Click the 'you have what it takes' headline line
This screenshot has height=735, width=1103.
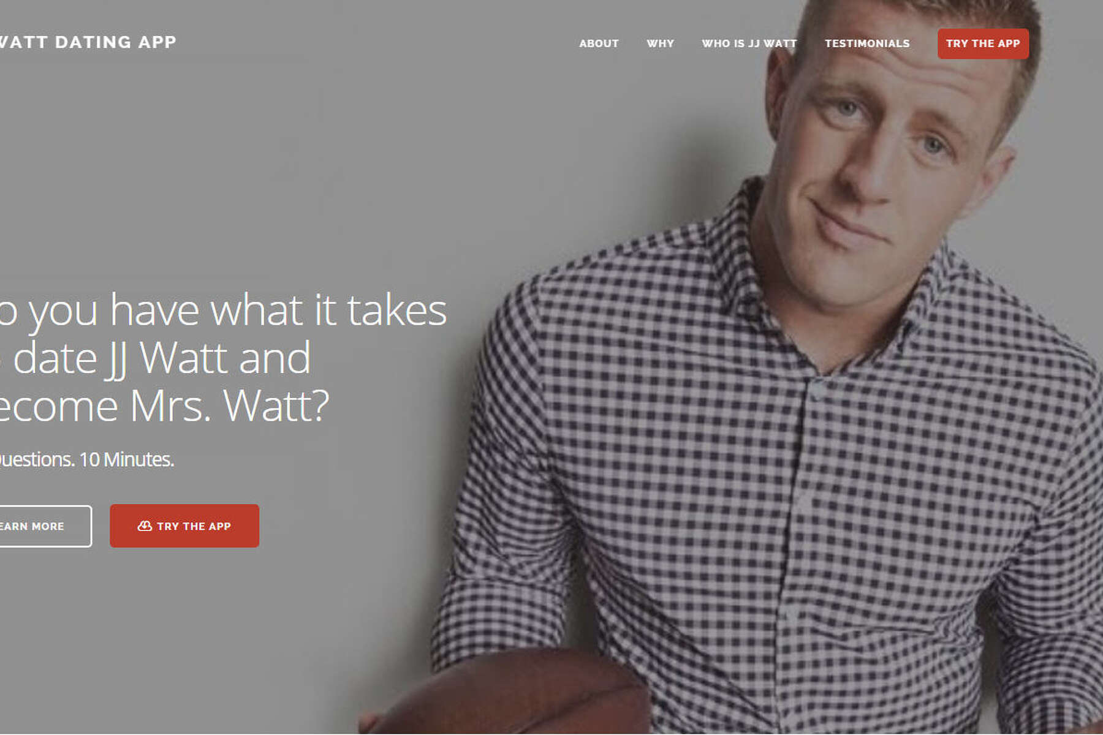[x=223, y=311]
